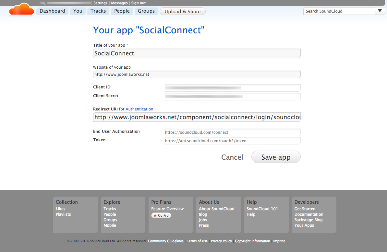Open Messages in the top bar
The image size is (387, 252).
coord(119,3)
